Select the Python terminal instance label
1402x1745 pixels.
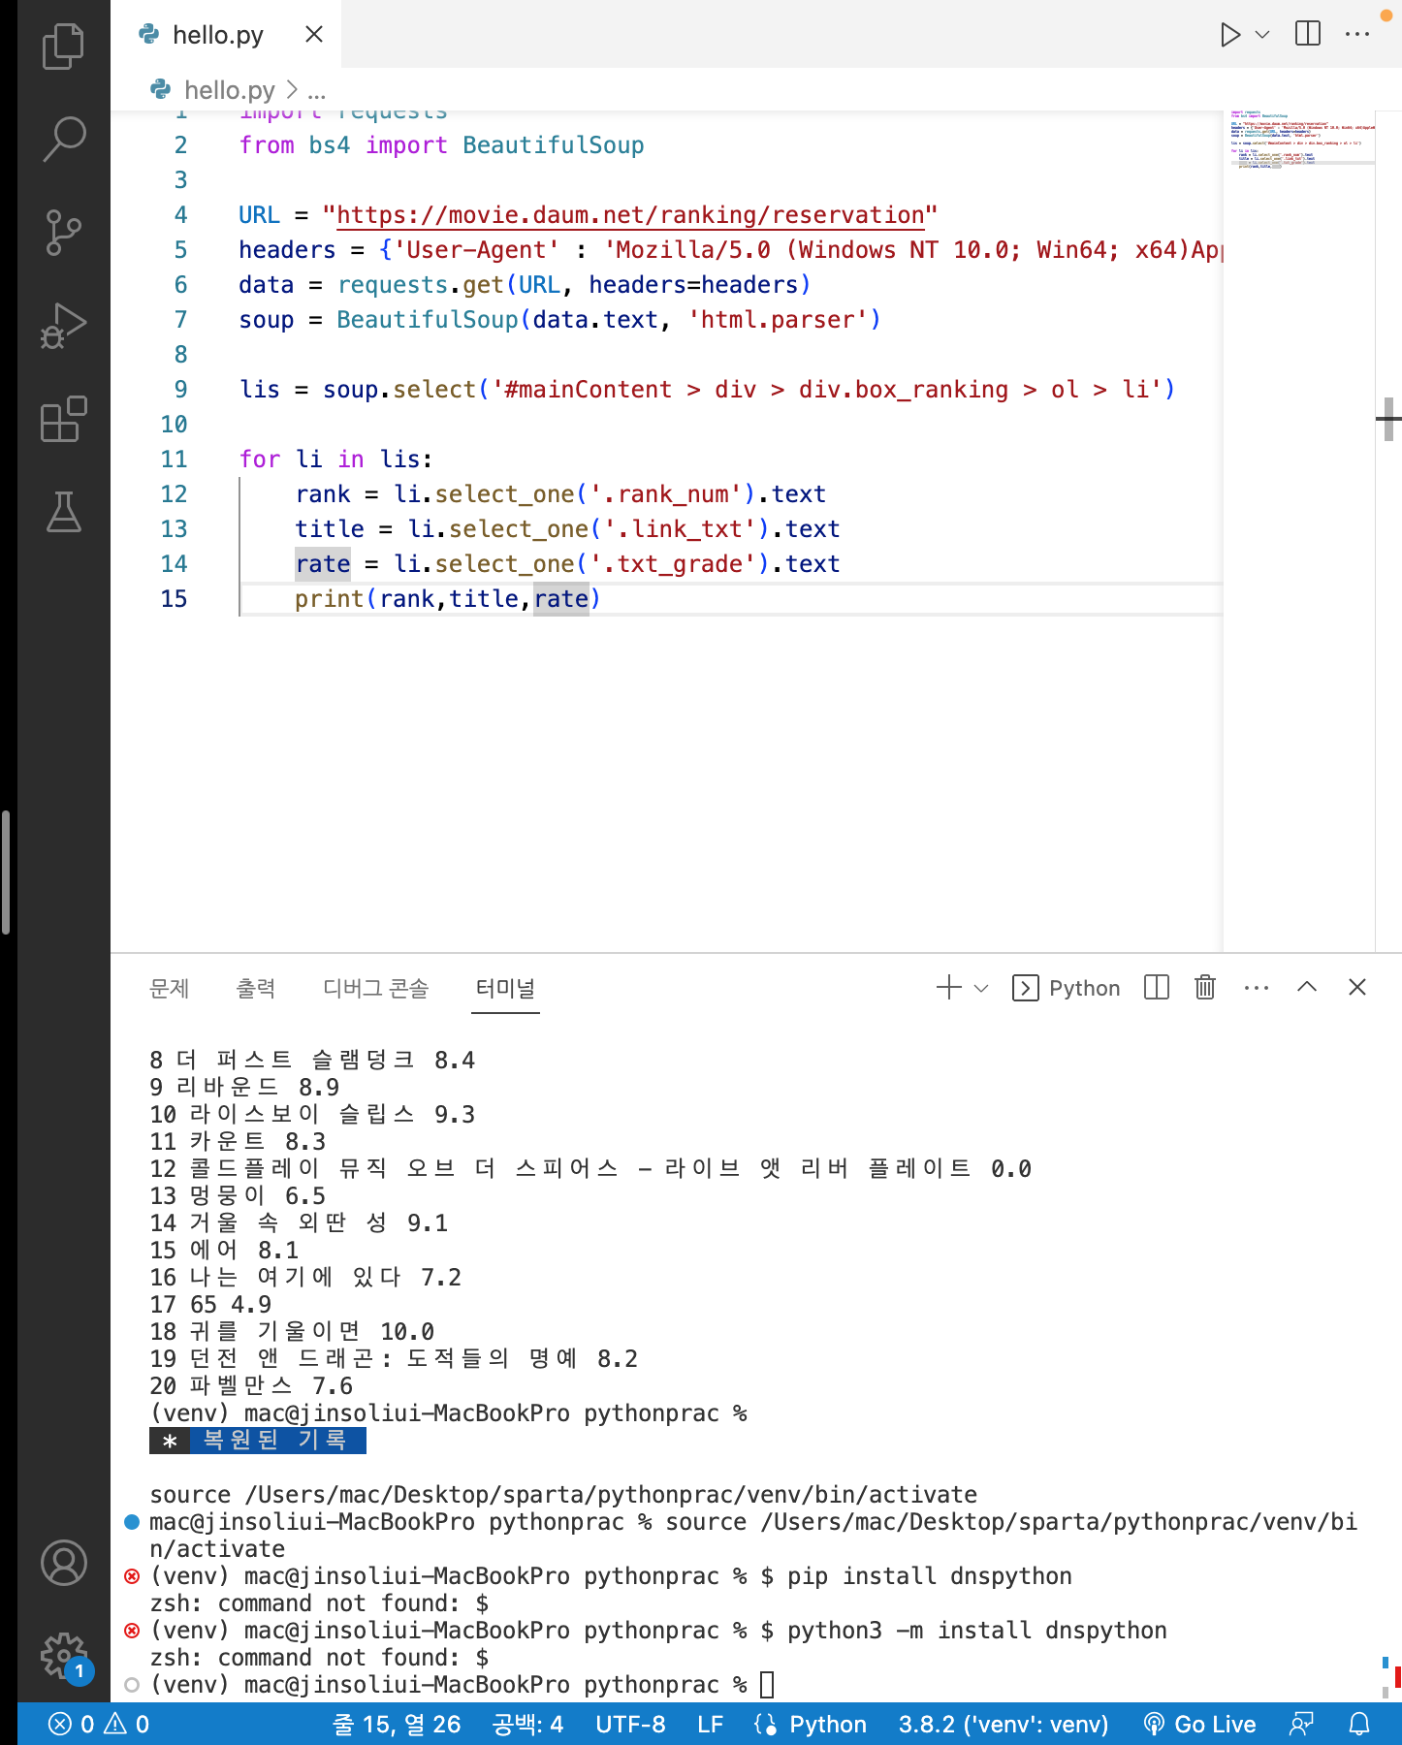(x=1067, y=988)
